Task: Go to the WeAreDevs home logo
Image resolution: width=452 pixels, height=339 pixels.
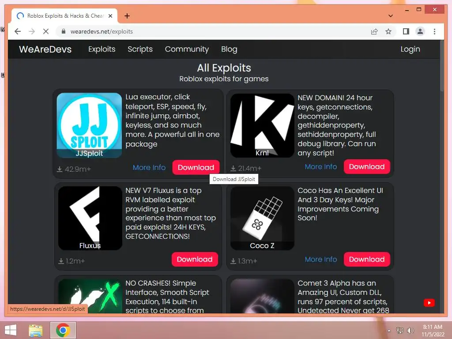Action: [x=45, y=49]
